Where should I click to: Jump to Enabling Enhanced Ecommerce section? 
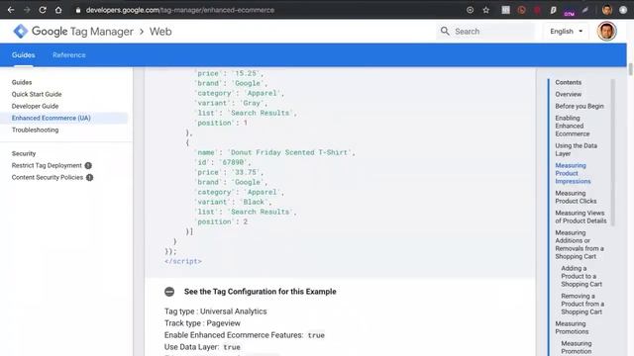(573, 126)
